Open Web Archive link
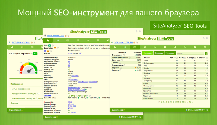 click(x=83, y=82)
